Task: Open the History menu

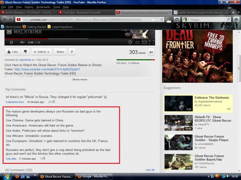Action: (29, 7)
